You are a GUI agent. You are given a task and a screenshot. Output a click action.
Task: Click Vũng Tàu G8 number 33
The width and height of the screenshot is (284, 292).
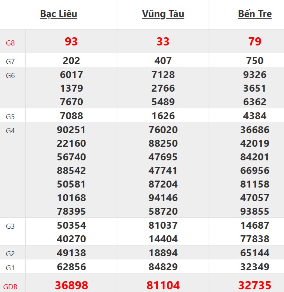click(163, 42)
